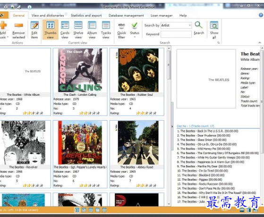The image size is (264, 217).
Task: Select fourth view icon in status bar
Action: 97,210
